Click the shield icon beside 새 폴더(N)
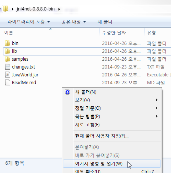171x173 pixels. pos(67,92)
